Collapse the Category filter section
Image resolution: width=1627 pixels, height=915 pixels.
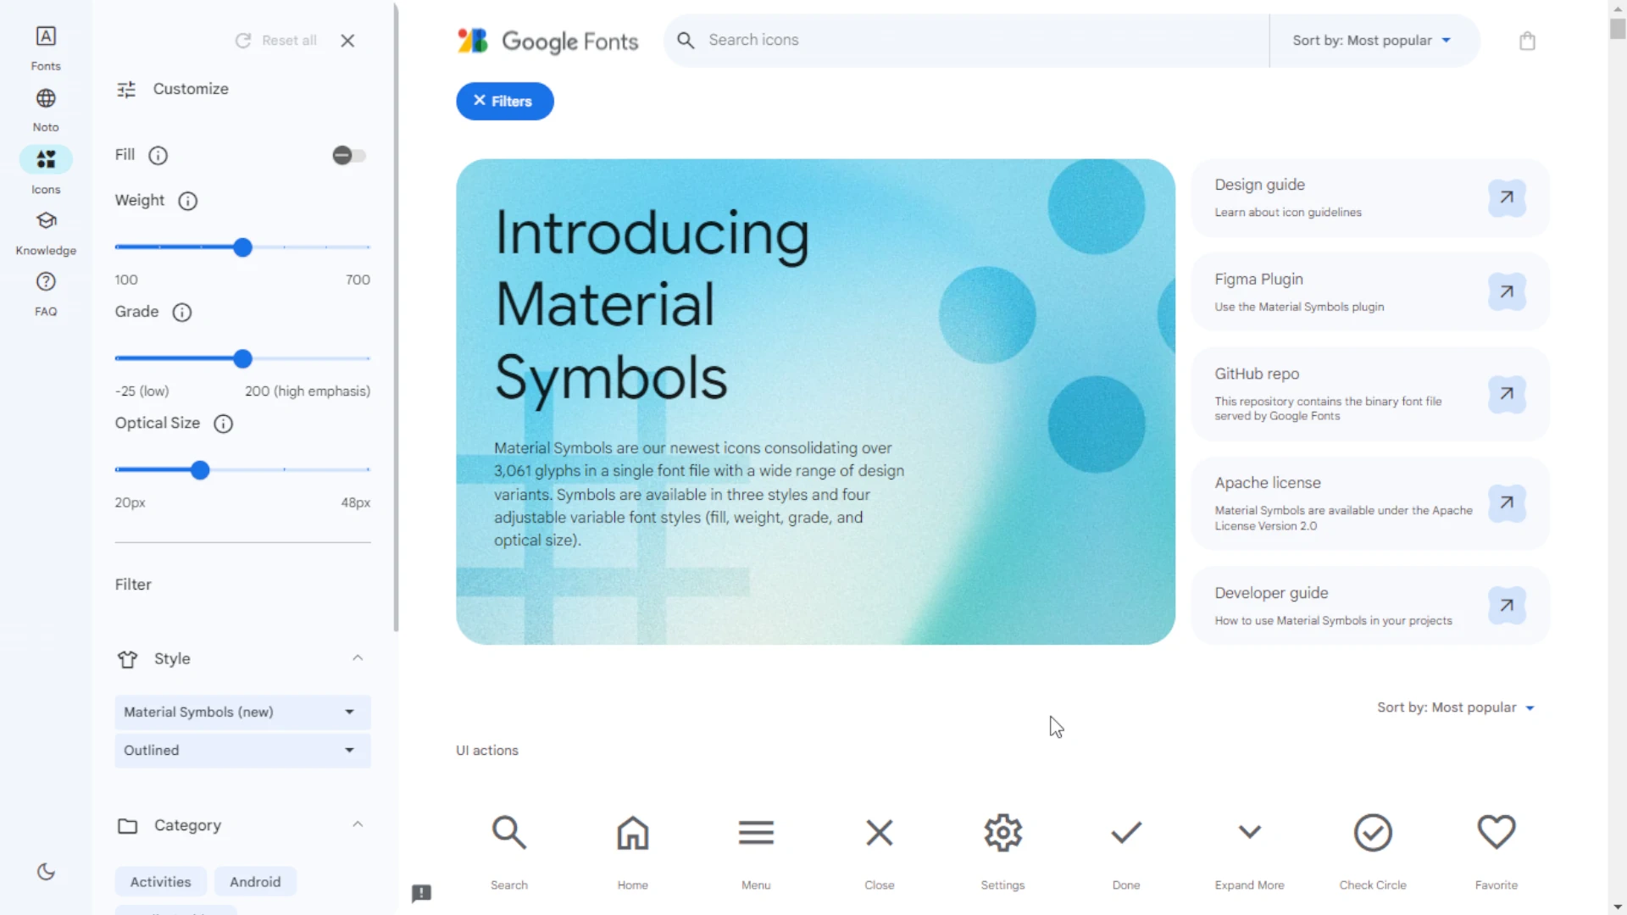(357, 824)
